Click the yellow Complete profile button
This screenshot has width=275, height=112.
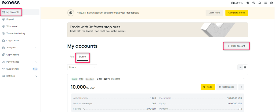click(x=236, y=13)
